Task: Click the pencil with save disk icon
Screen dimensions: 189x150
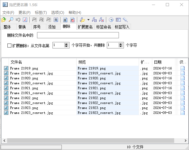Action: (94, 20)
